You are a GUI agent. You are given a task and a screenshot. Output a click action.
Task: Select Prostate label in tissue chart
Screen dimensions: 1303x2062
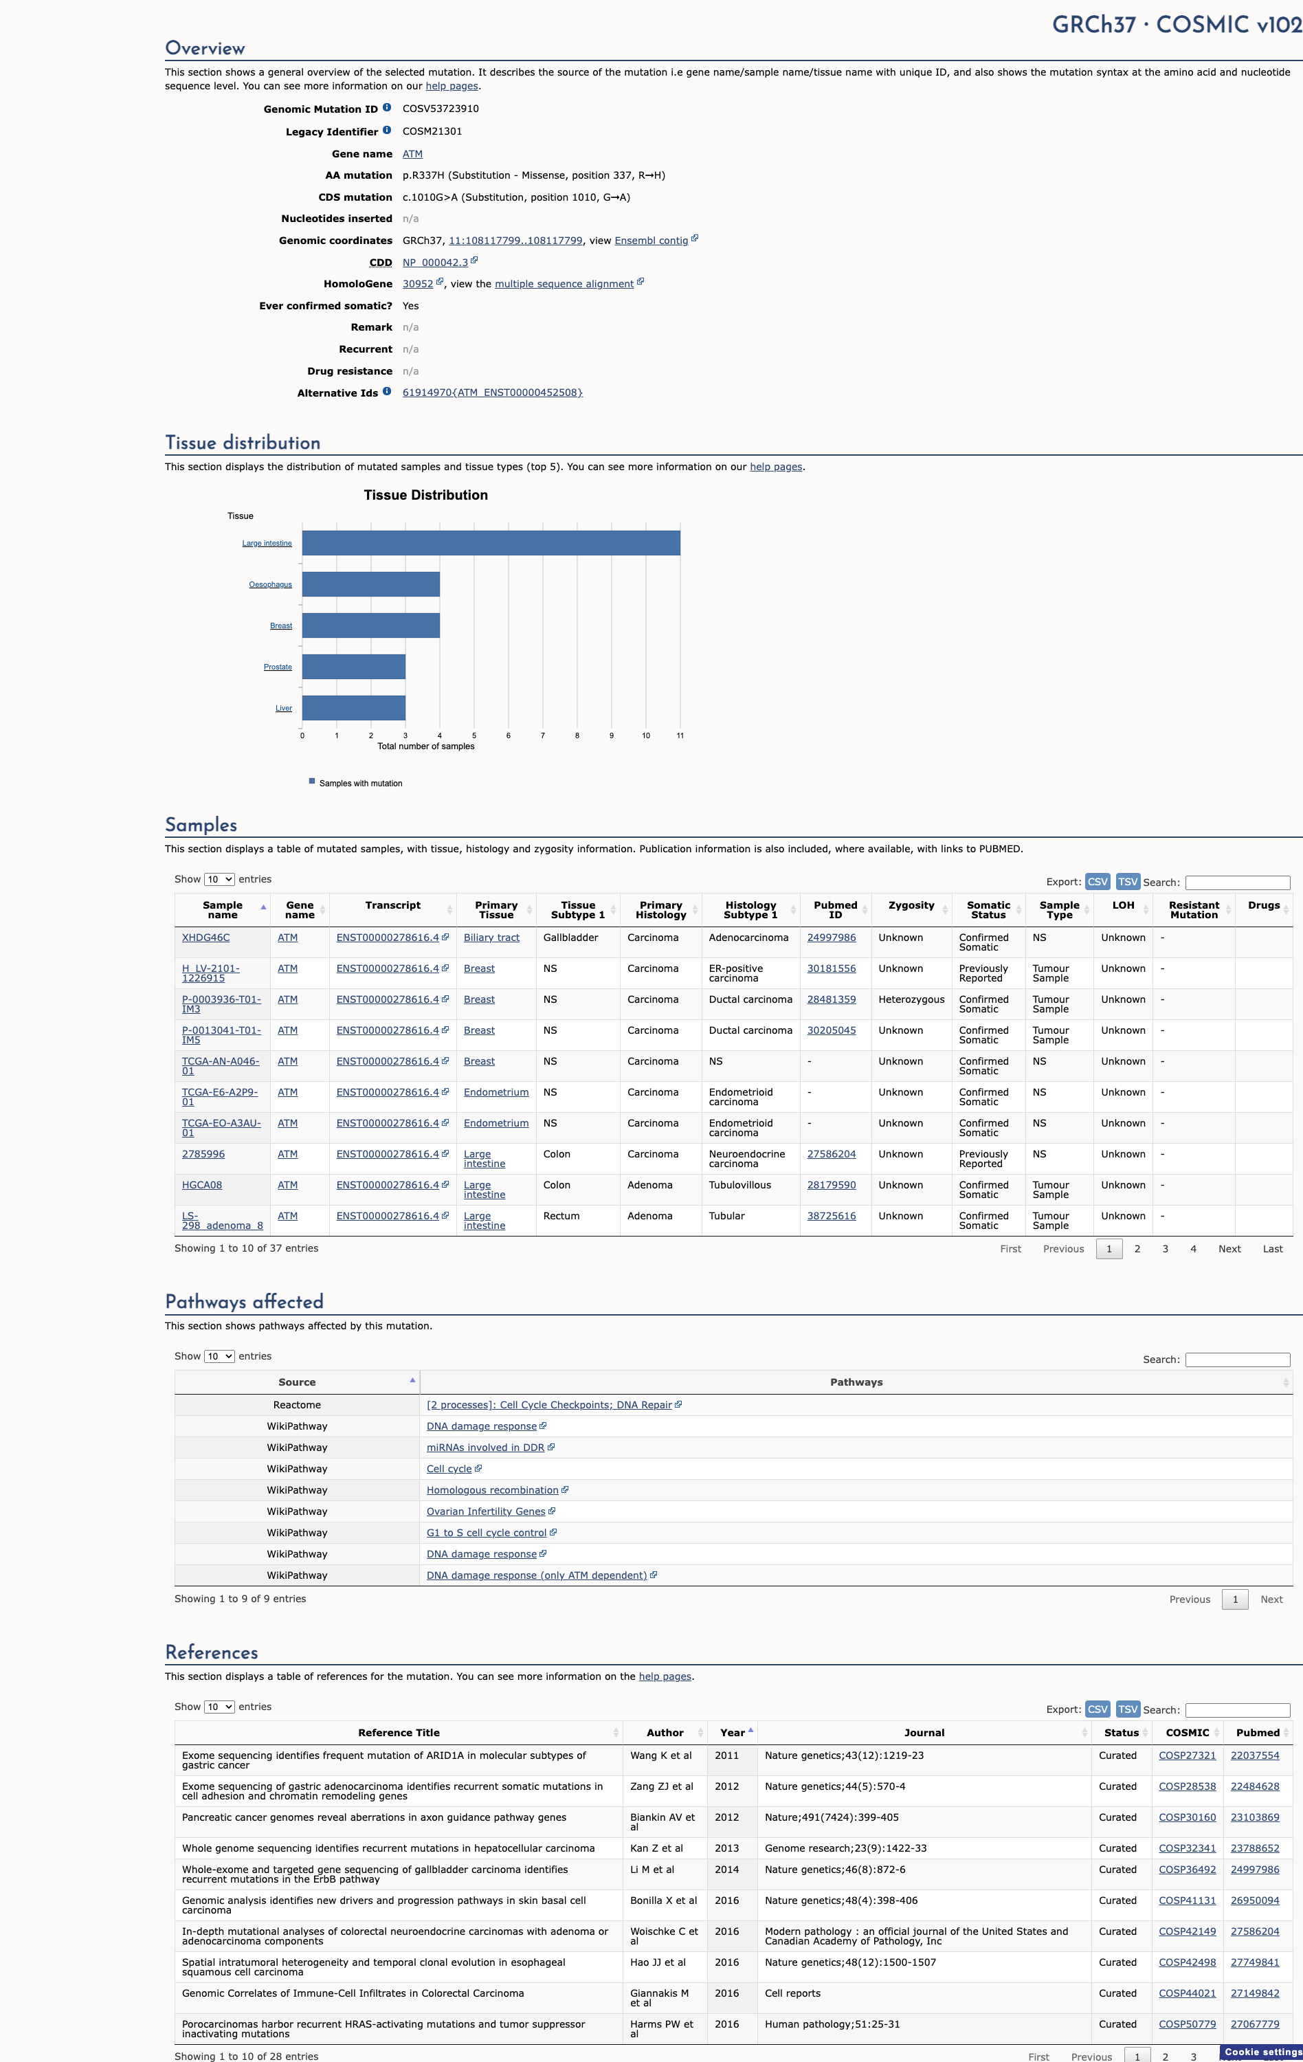278,667
